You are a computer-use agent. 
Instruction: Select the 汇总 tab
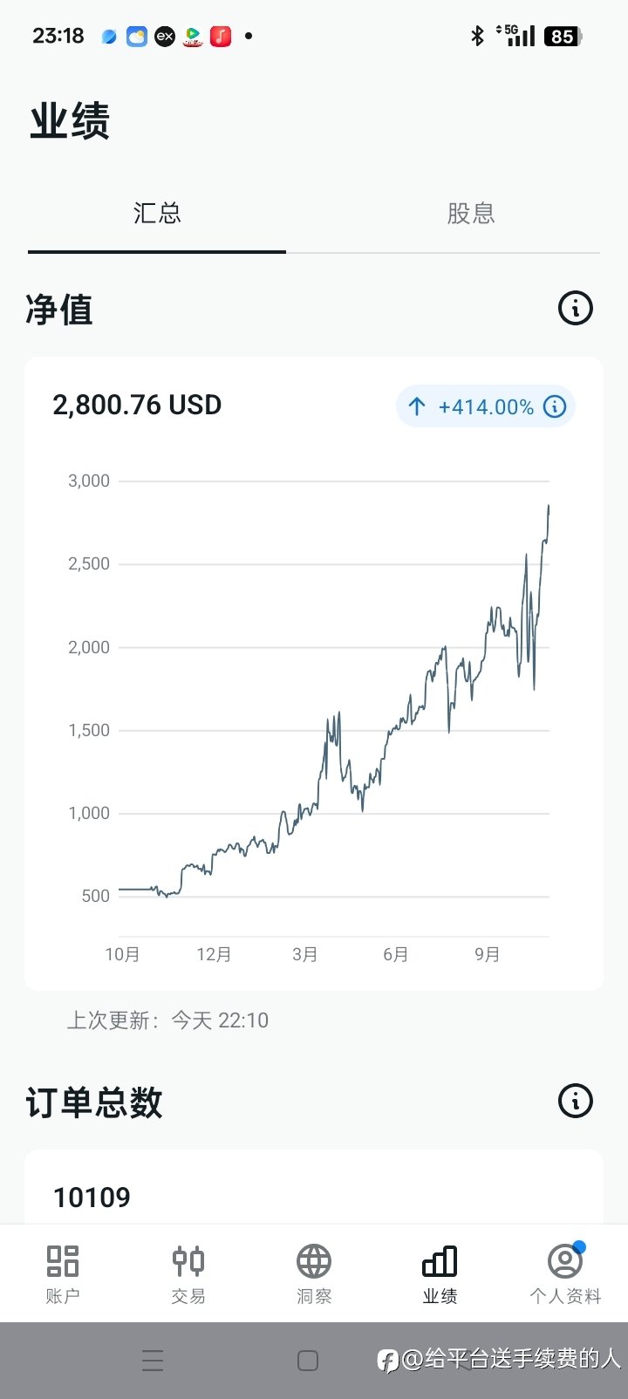pyautogui.click(x=157, y=214)
